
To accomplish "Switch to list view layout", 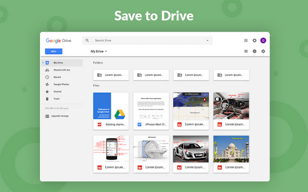I will click(x=246, y=51).
